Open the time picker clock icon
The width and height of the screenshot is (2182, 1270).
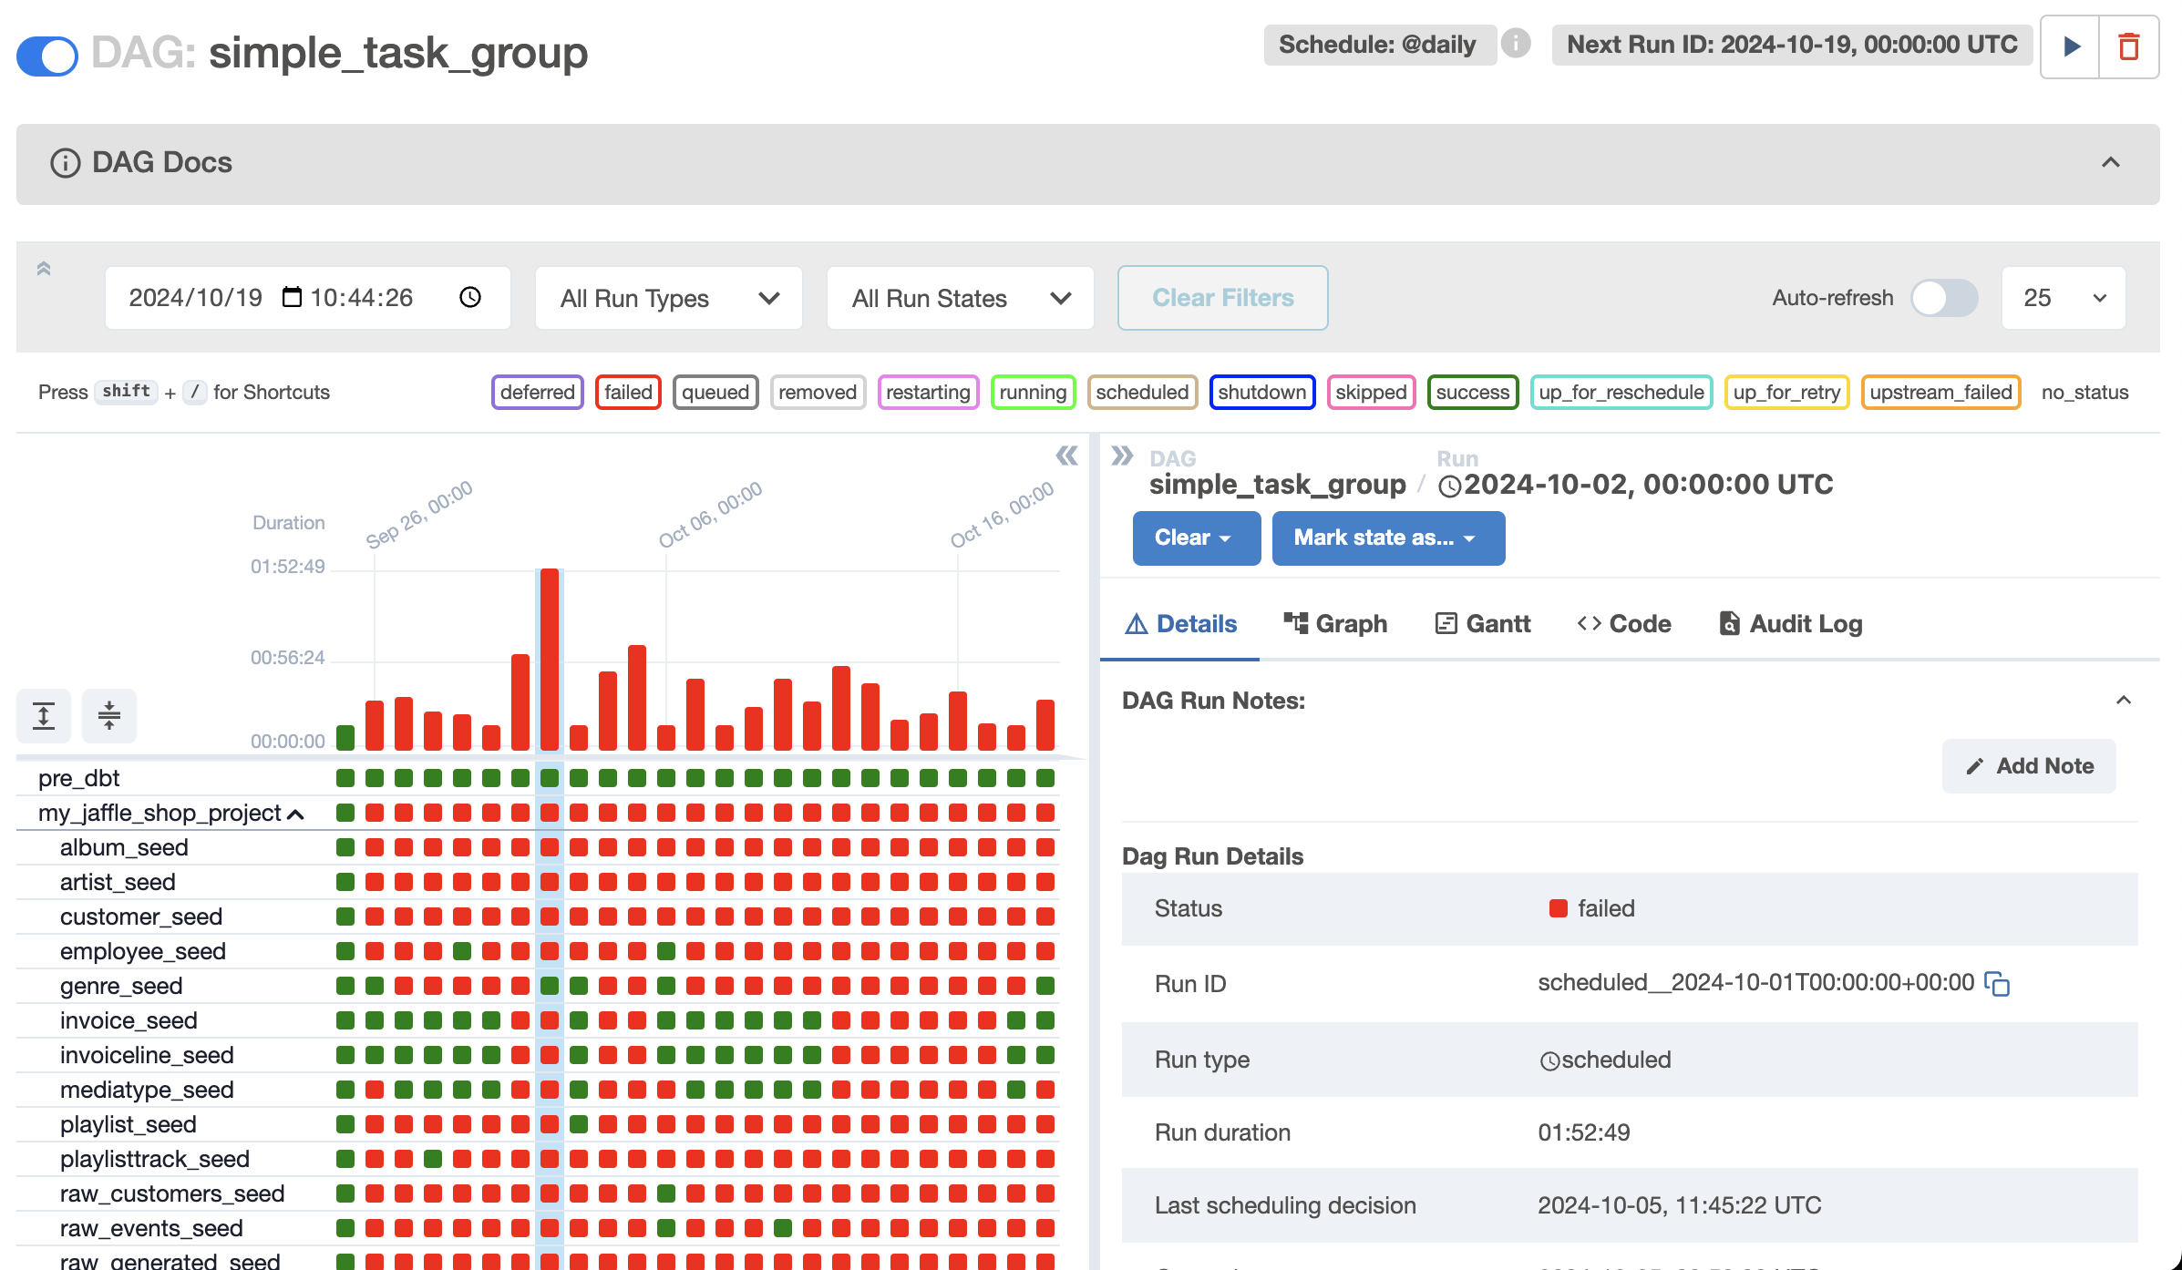click(x=470, y=297)
